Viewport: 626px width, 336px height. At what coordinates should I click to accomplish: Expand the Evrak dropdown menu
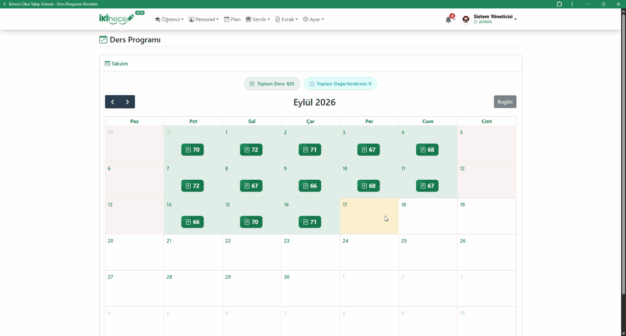(x=287, y=20)
